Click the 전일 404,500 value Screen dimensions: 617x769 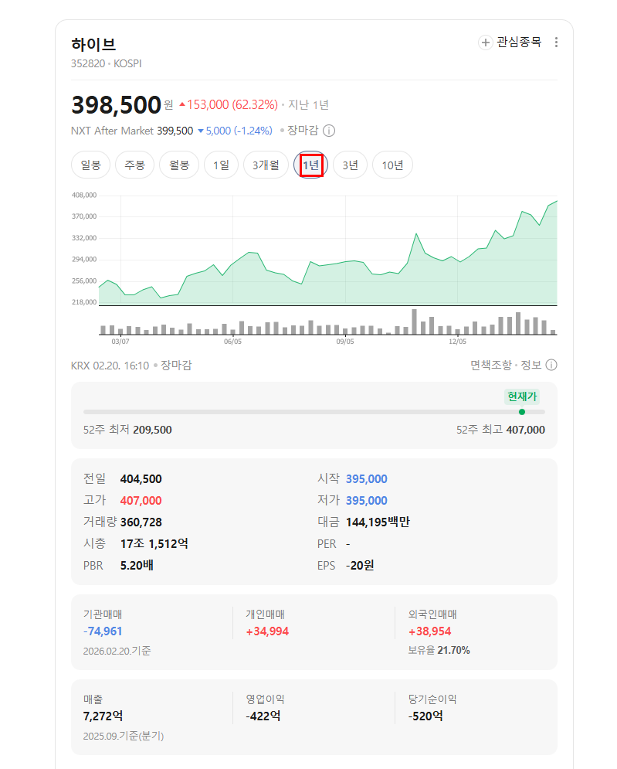(141, 479)
